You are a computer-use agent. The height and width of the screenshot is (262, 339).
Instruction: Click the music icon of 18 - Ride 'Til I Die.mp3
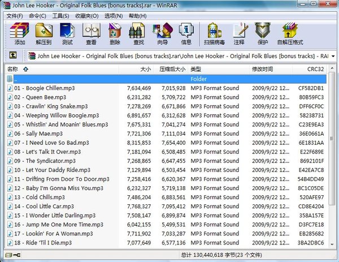click(x=10, y=243)
